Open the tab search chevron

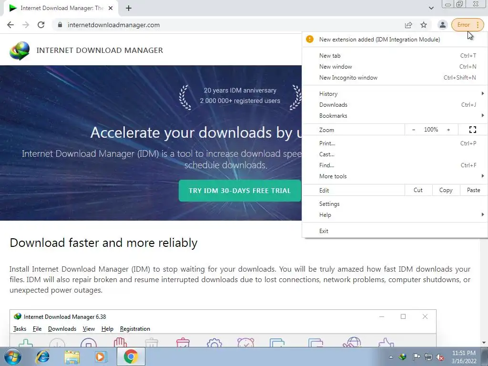tap(431, 8)
